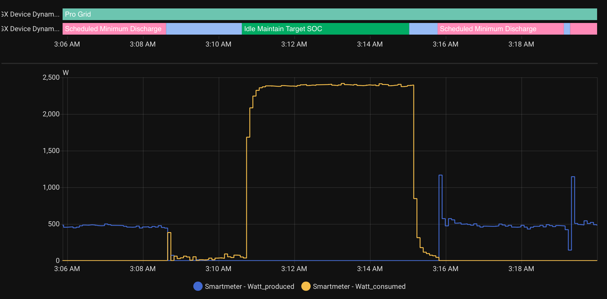Select the Idle Maintain Target SOC segment
This screenshot has height=299, width=607.
pyautogui.click(x=325, y=29)
